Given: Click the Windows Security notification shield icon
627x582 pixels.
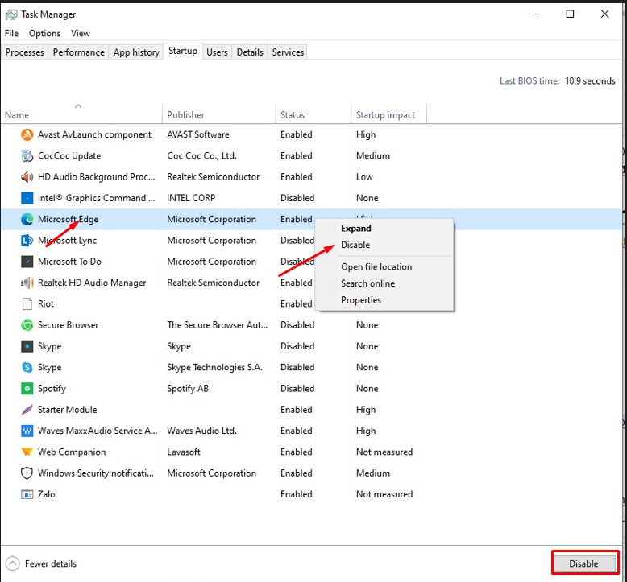Looking at the screenshot, I should coord(26,473).
